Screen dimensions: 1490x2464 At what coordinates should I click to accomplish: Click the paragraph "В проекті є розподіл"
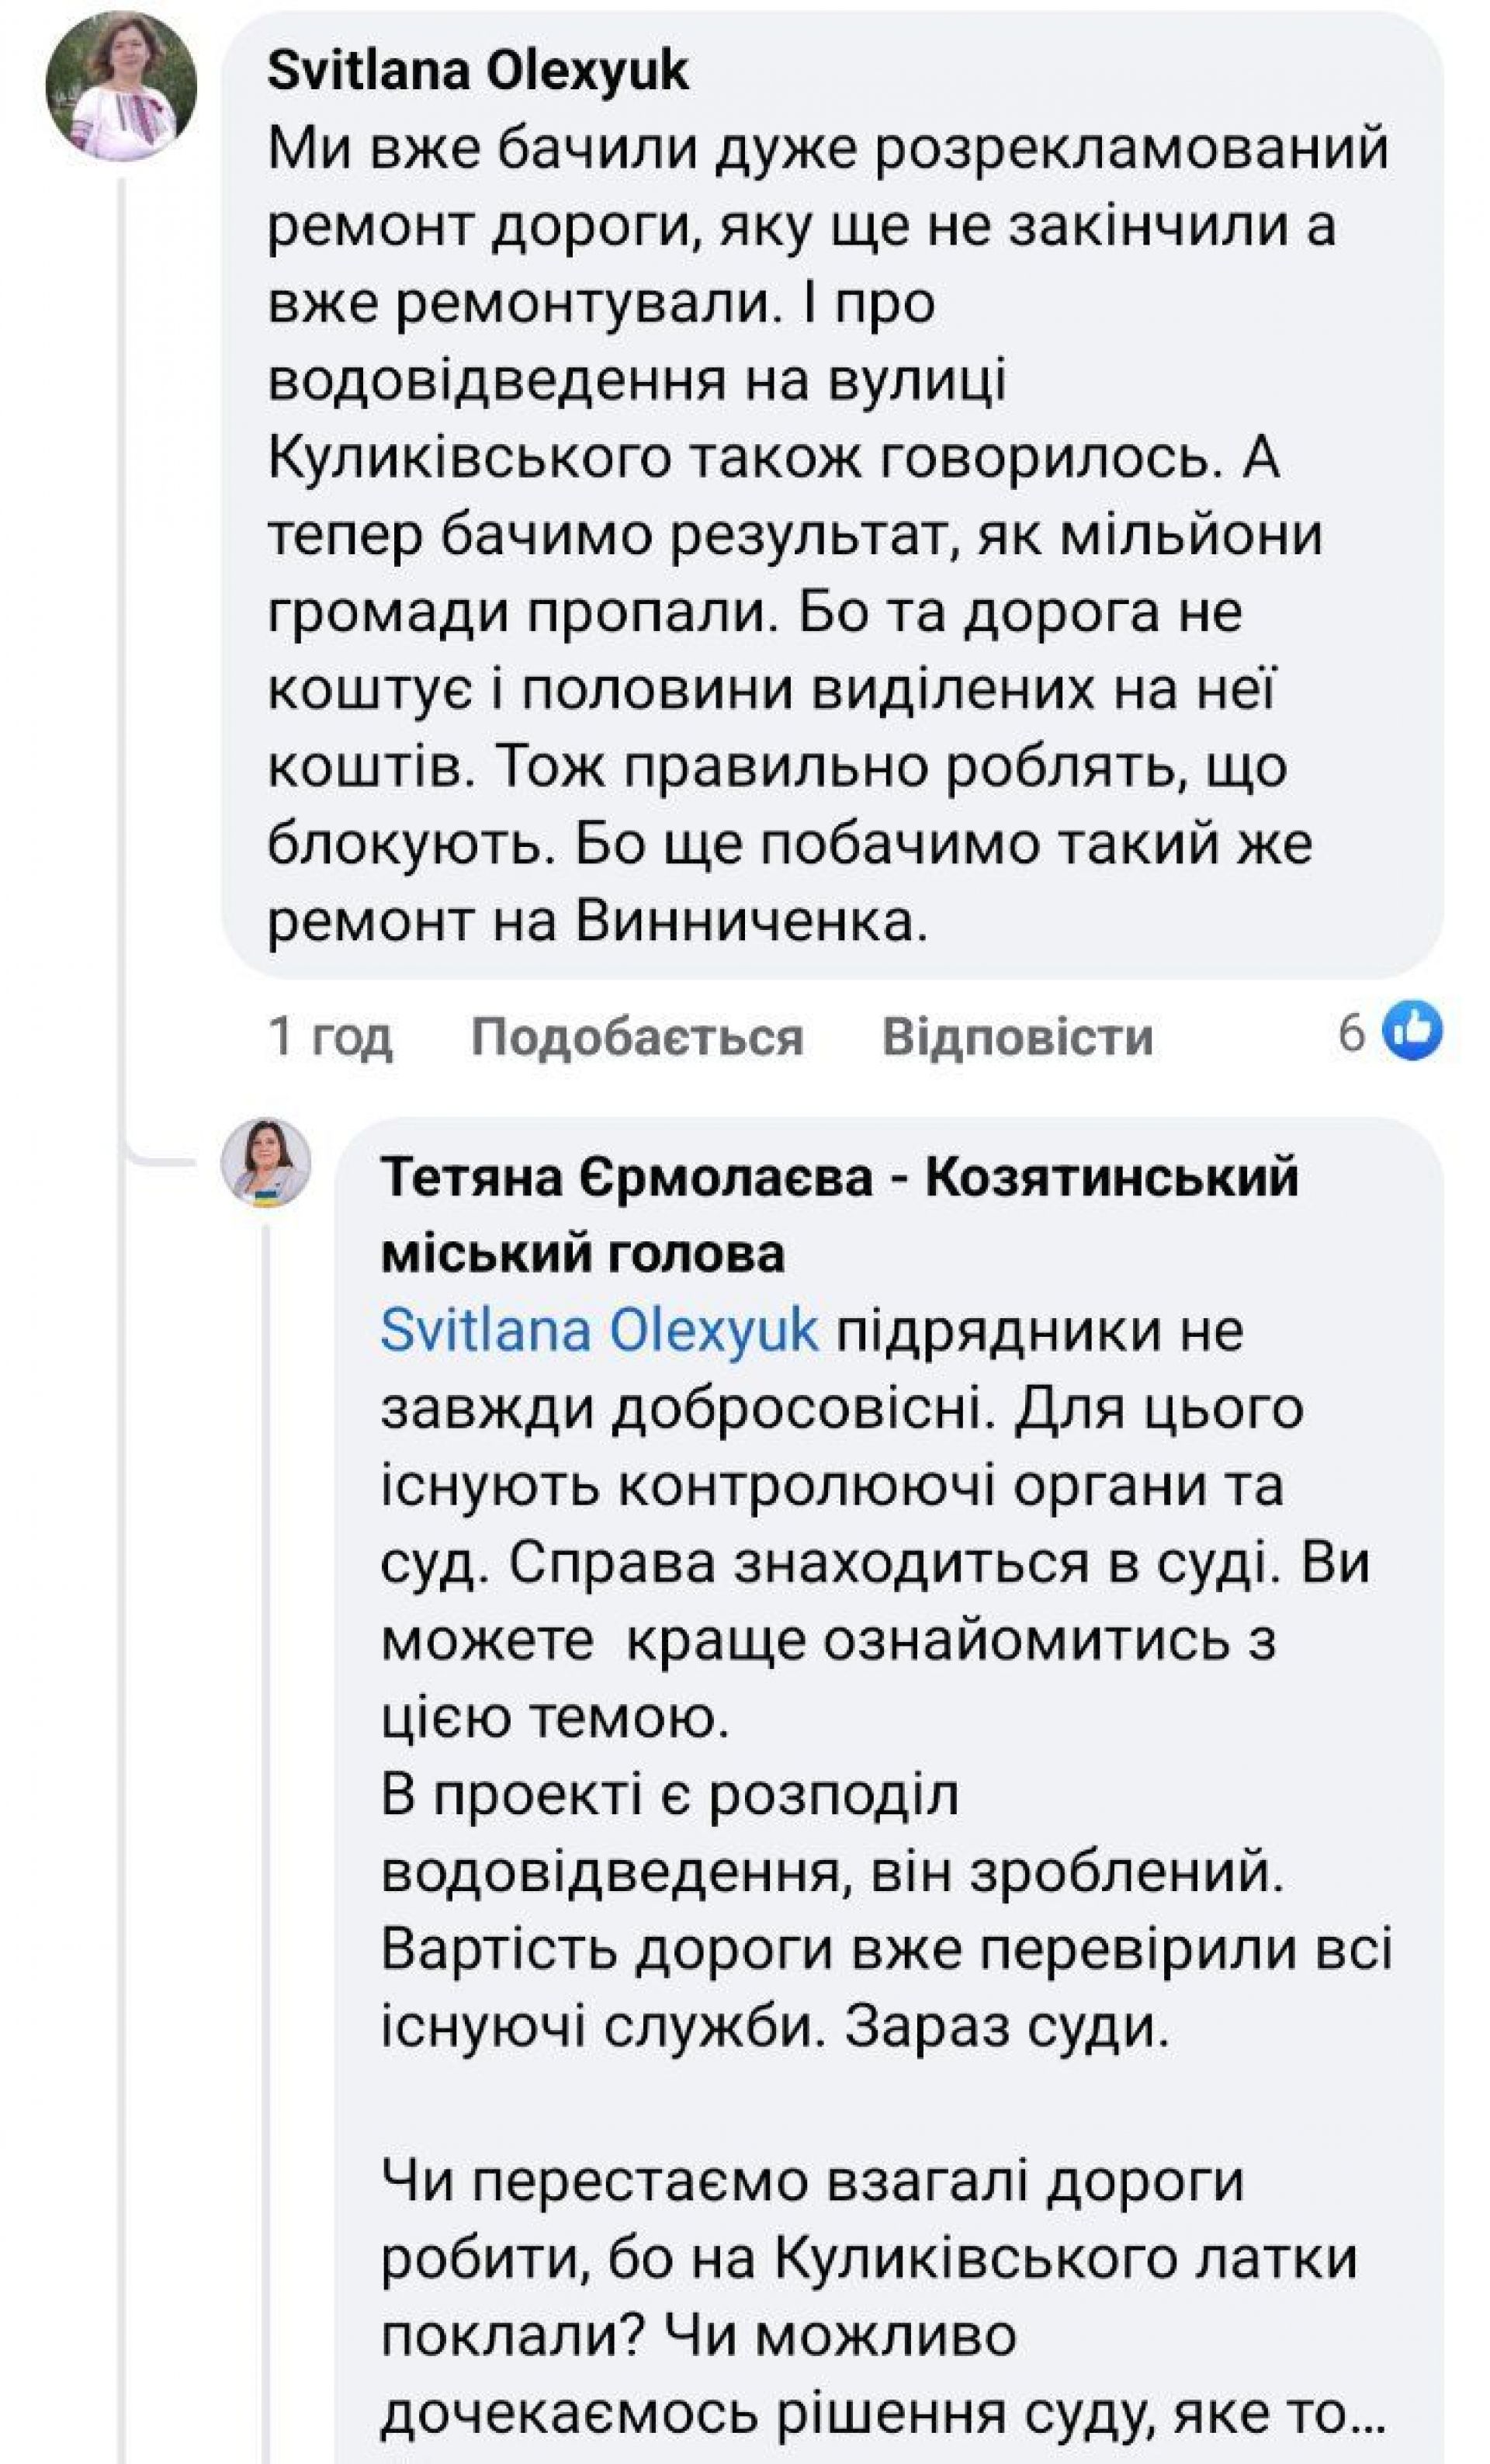pos(670,1795)
